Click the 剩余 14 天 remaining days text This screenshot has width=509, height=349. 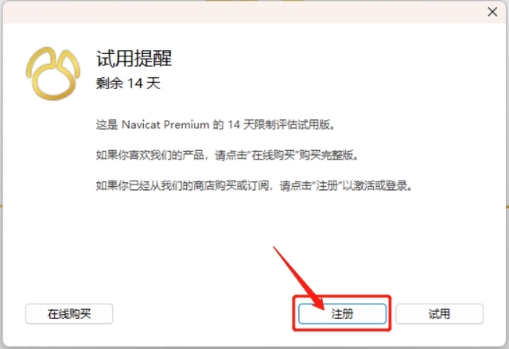(128, 83)
